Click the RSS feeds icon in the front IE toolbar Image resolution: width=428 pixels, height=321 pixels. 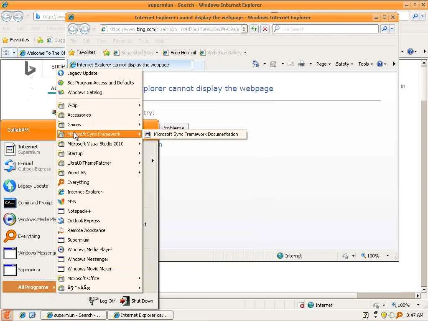pos(273,64)
